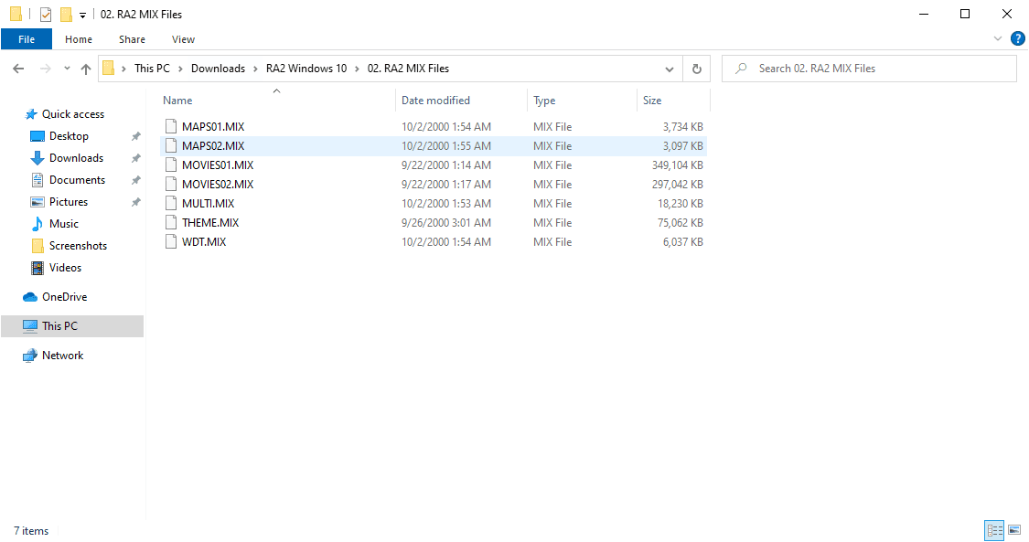Open the View ribbon tab
This screenshot has width=1029, height=542.
(x=183, y=39)
